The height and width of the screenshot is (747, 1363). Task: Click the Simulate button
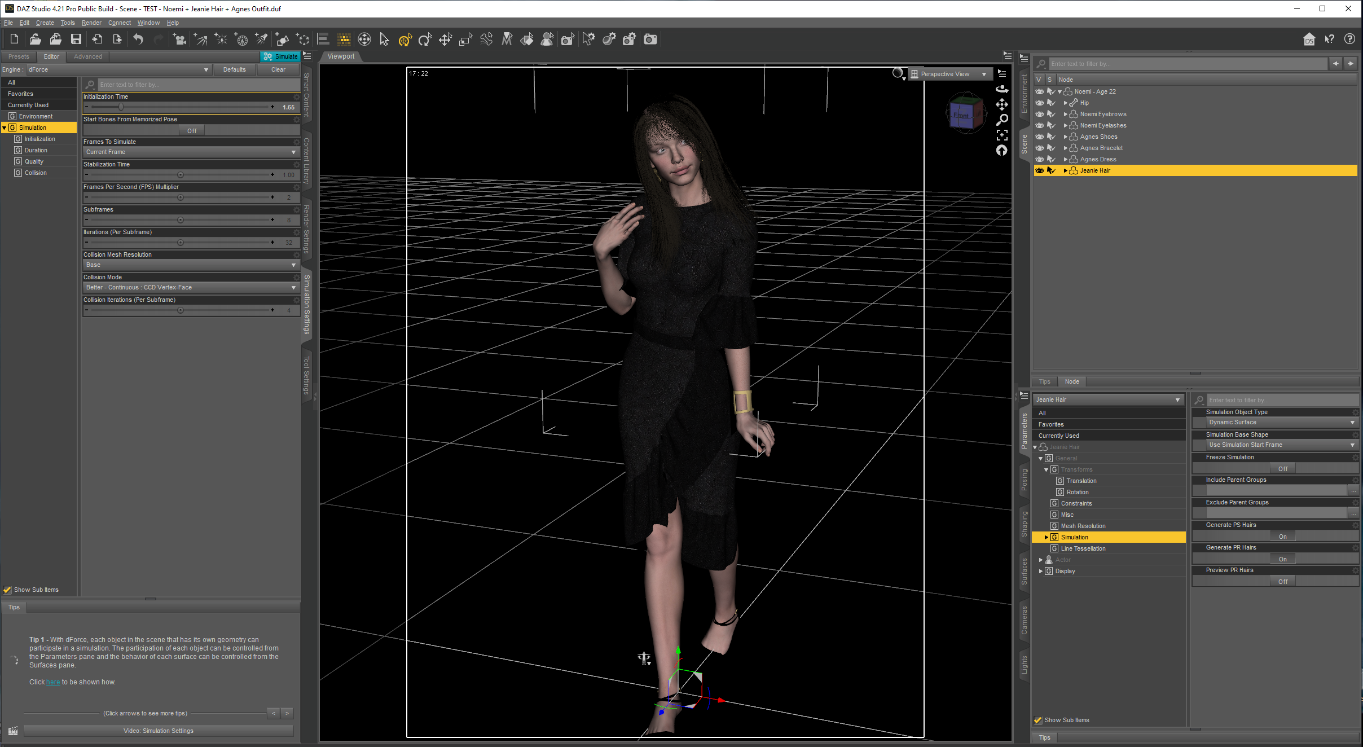281,56
